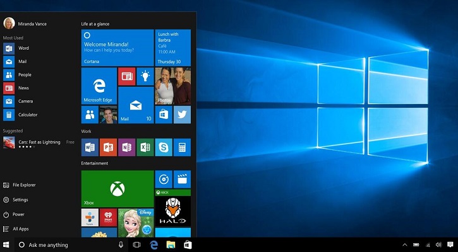
Task: Open Settings from Start menu
Action: [16, 200]
